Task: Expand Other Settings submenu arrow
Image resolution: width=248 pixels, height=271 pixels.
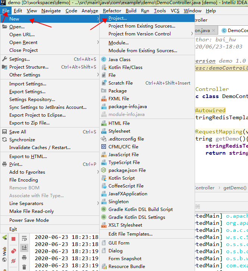Action: 98,75
